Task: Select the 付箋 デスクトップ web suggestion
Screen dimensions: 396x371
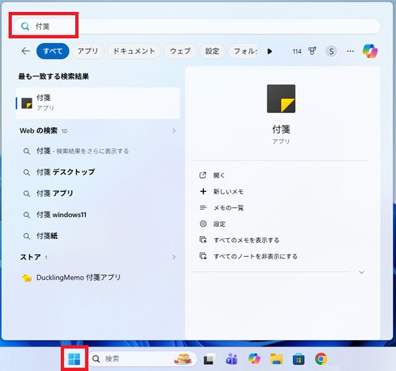Action: click(65, 172)
